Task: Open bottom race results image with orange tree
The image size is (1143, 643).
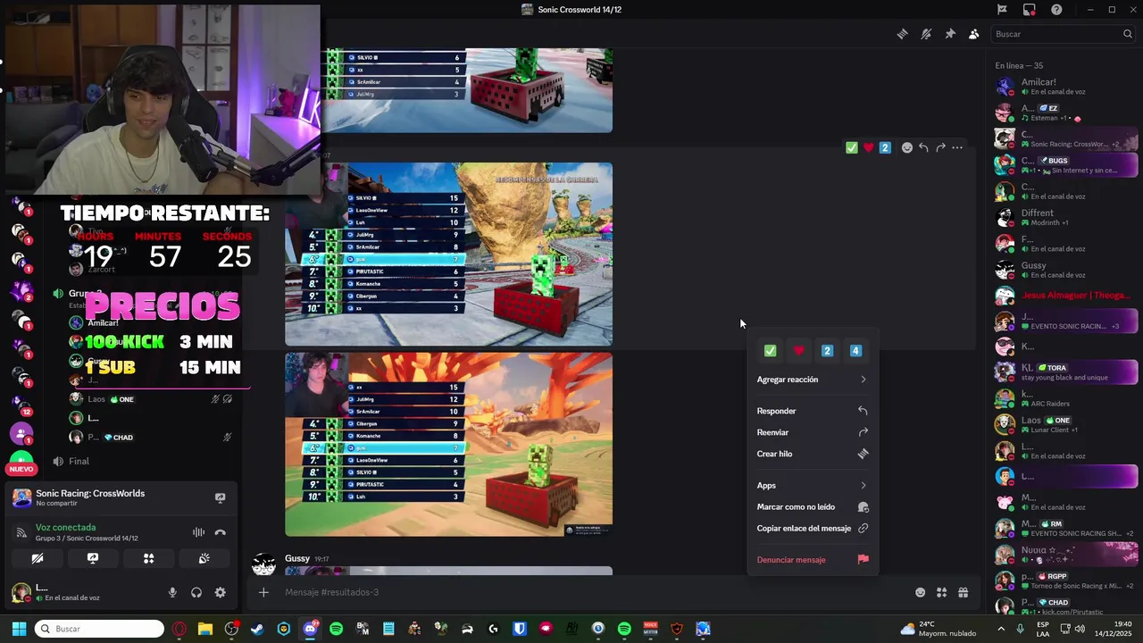Action: pyautogui.click(x=448, y=444)
